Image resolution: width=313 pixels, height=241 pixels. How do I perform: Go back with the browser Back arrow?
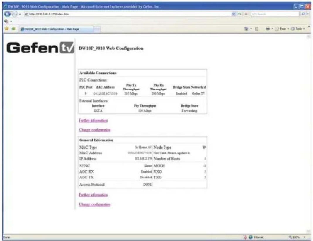(7, 14)
